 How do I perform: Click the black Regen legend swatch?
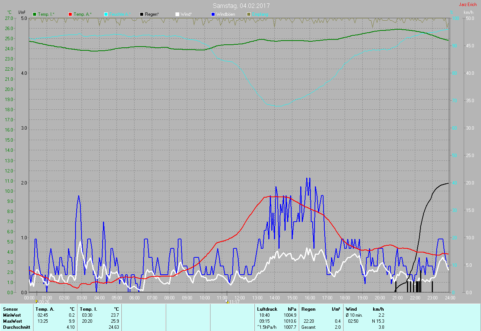click(x=142, y=14)
